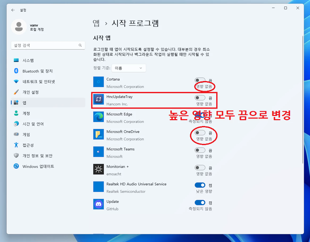Click the Bluetooth icon in sidebar
Viewport: 310px width, 242px height.
[x=16, y=71]
